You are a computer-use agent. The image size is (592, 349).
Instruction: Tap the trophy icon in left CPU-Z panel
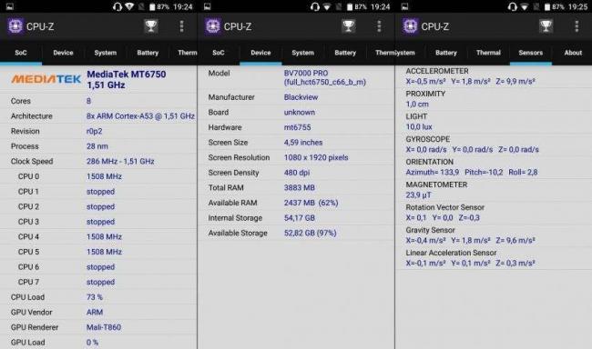[x=151, y=26]
